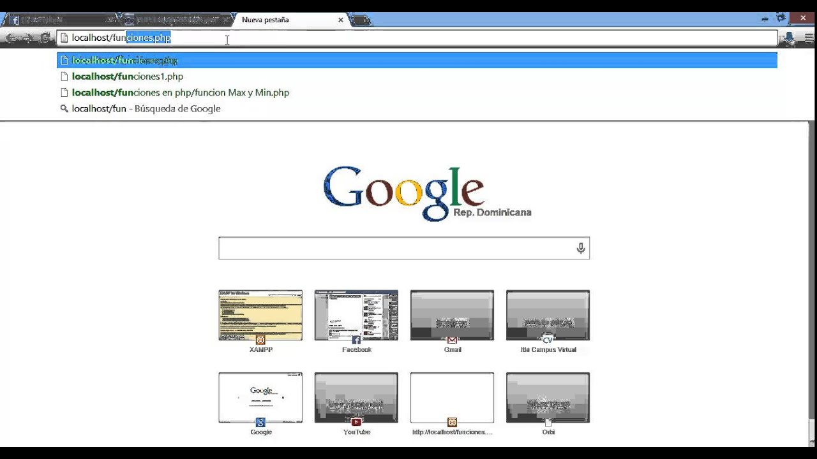Viewport: 817px width, 459px height.
Task: Open the Orbi thumbnail
Action: click(548, 398)
